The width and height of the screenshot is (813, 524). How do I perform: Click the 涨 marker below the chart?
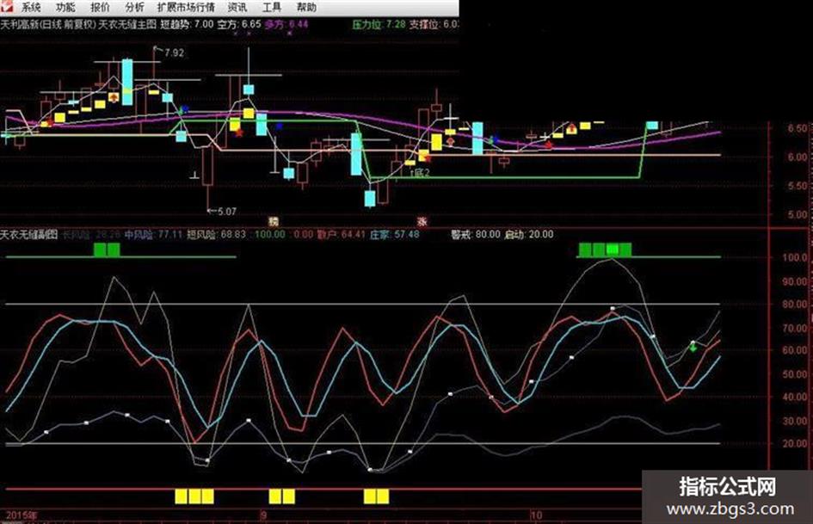(x=422, y=221)
